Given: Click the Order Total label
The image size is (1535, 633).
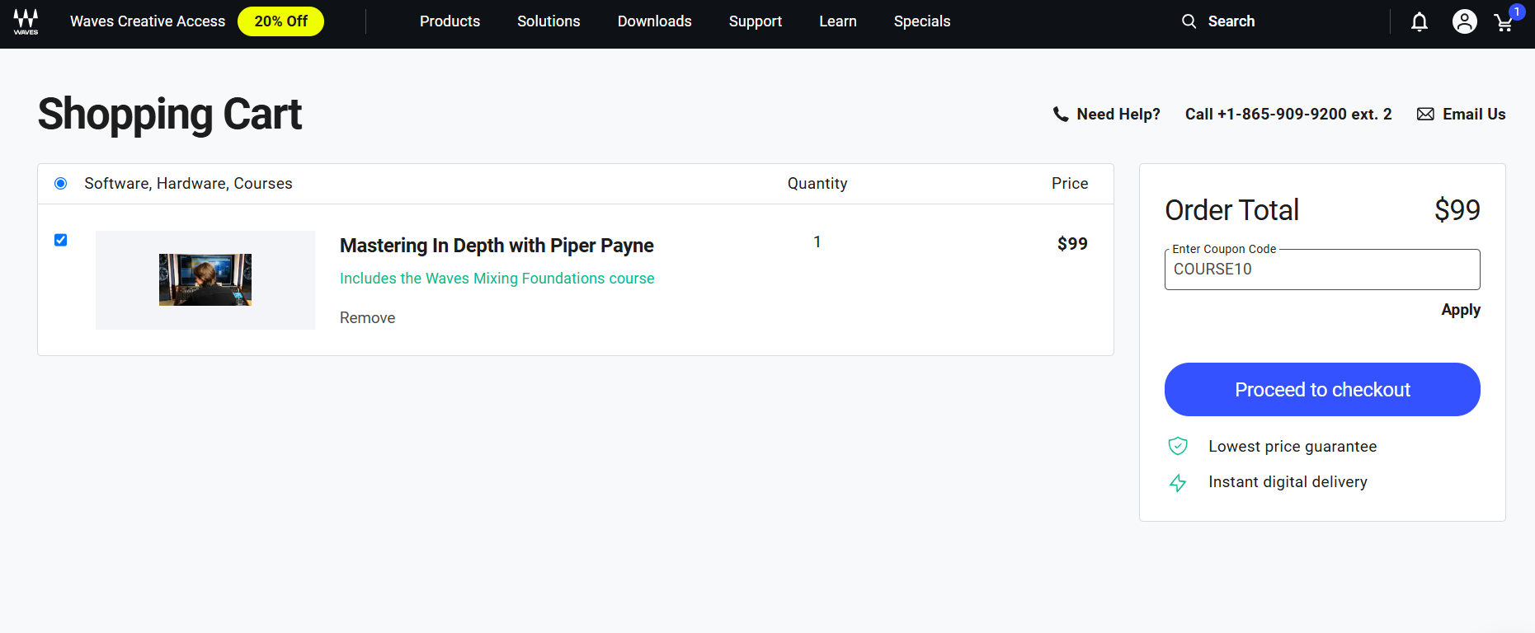Looking at the screenshot, I should (1231, 210).
